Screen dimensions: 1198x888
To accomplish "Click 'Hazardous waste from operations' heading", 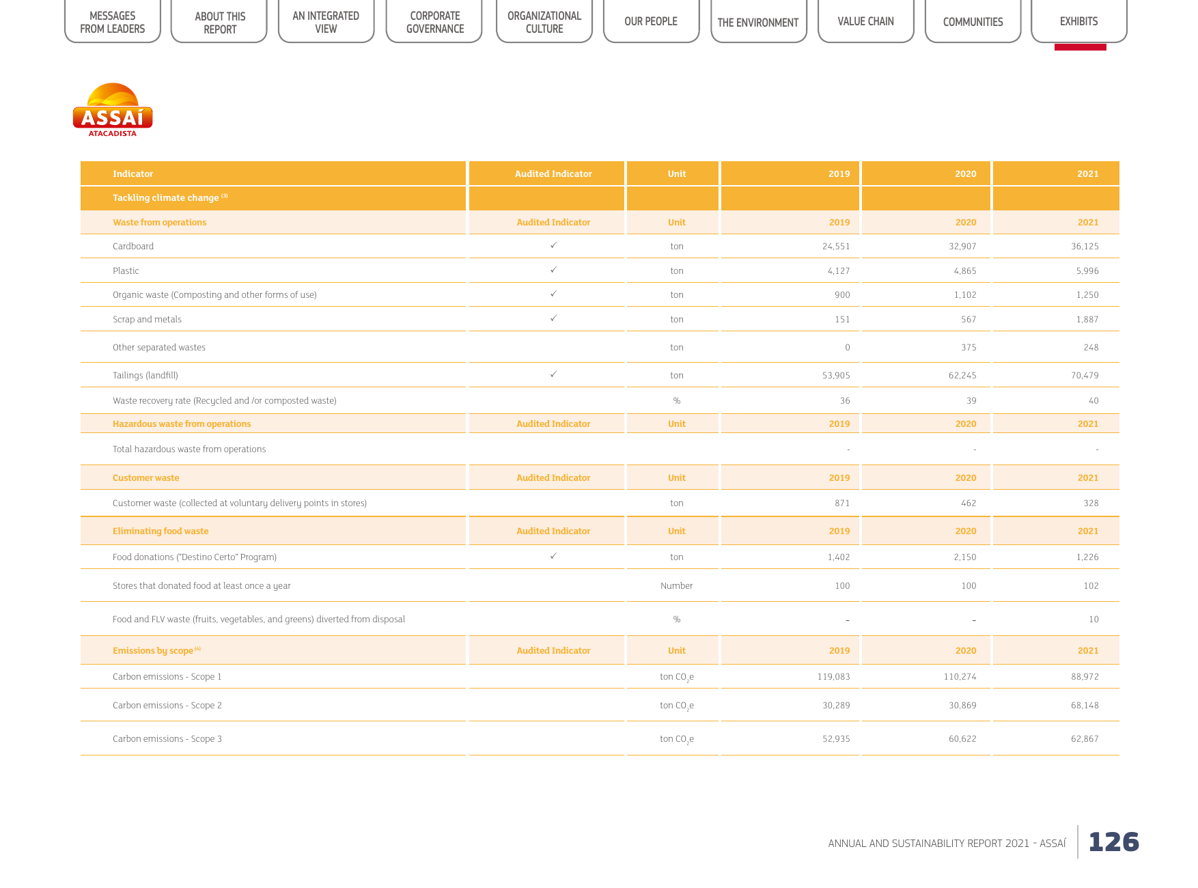I will tap(182, 424).
